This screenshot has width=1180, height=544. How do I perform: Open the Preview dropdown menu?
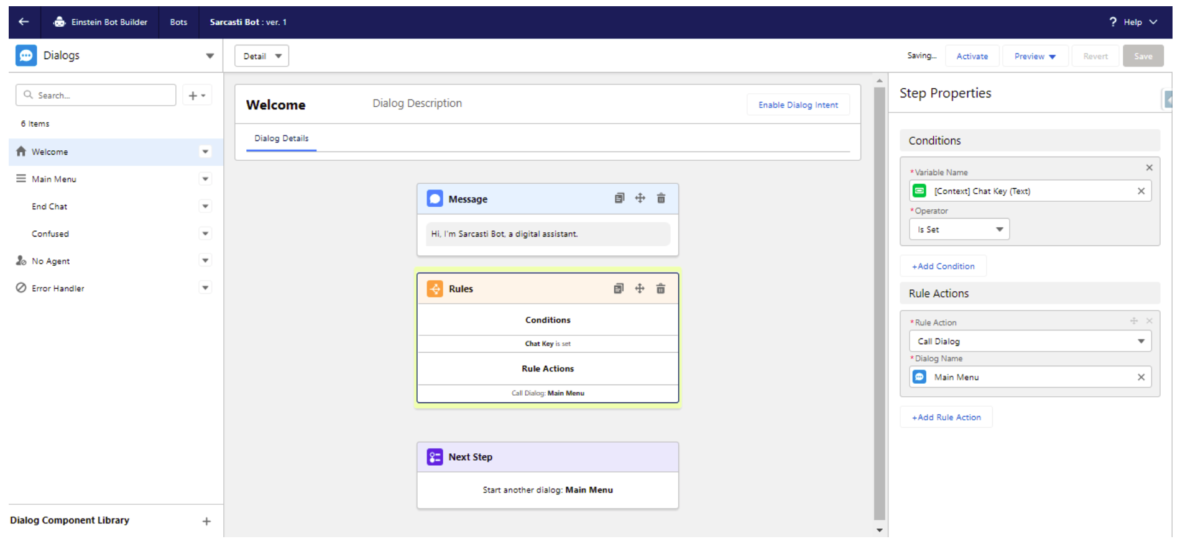[1035, 57]
